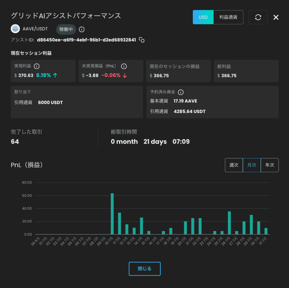Click the 07:09 time value

click(181, 141)
